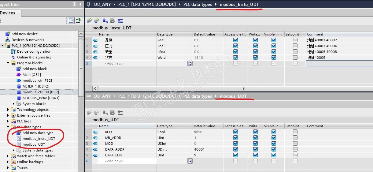Image resolution: width=373 pixels, height=172 pixels.
Task: Expand the PLC tags folder
Action: (8, 121)
